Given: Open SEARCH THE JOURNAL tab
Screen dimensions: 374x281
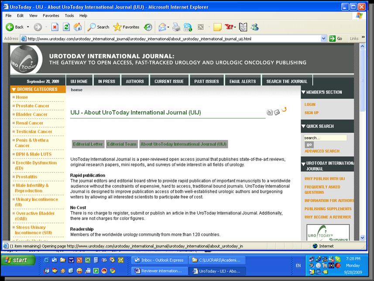Looking at the screenshot, I should 287,81.
